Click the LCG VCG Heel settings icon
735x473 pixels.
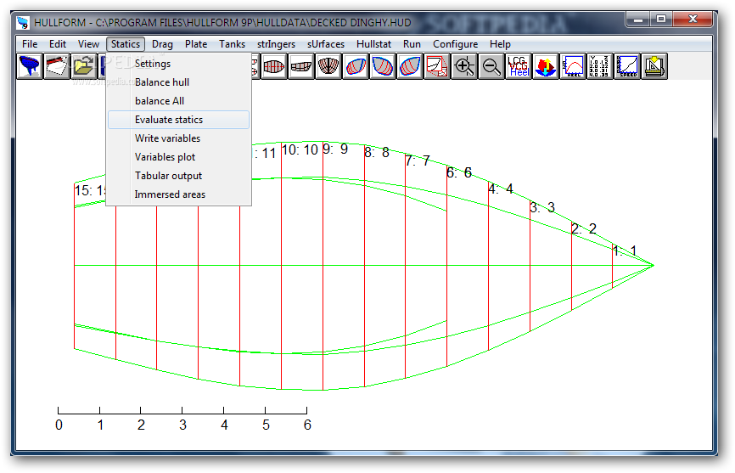(519, 66)
